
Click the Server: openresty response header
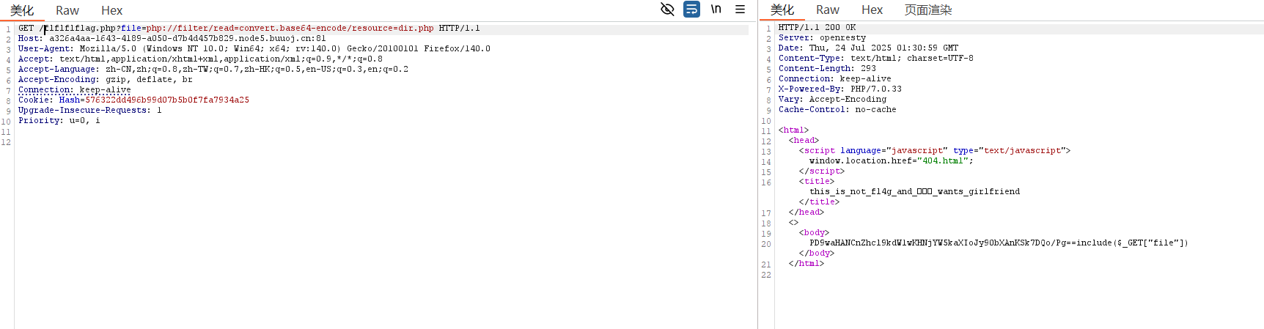[822, 38]
